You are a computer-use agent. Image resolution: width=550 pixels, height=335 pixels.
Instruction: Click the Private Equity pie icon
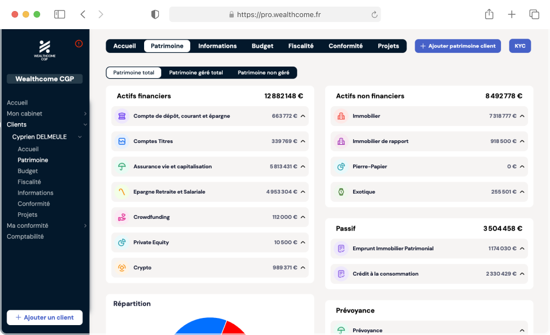(x=122, y=243)
